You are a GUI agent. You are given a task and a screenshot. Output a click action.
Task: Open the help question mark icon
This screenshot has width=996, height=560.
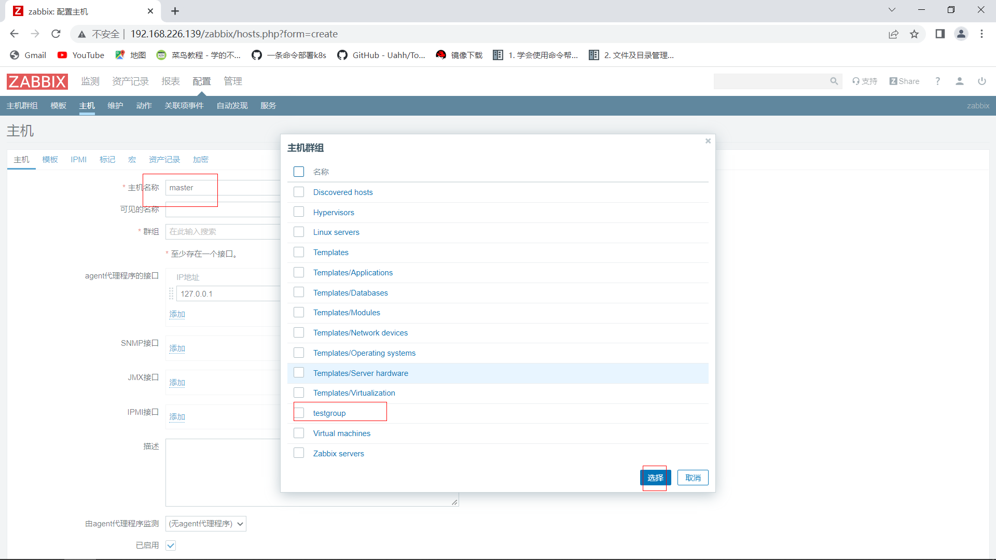[x=937, y=81]
